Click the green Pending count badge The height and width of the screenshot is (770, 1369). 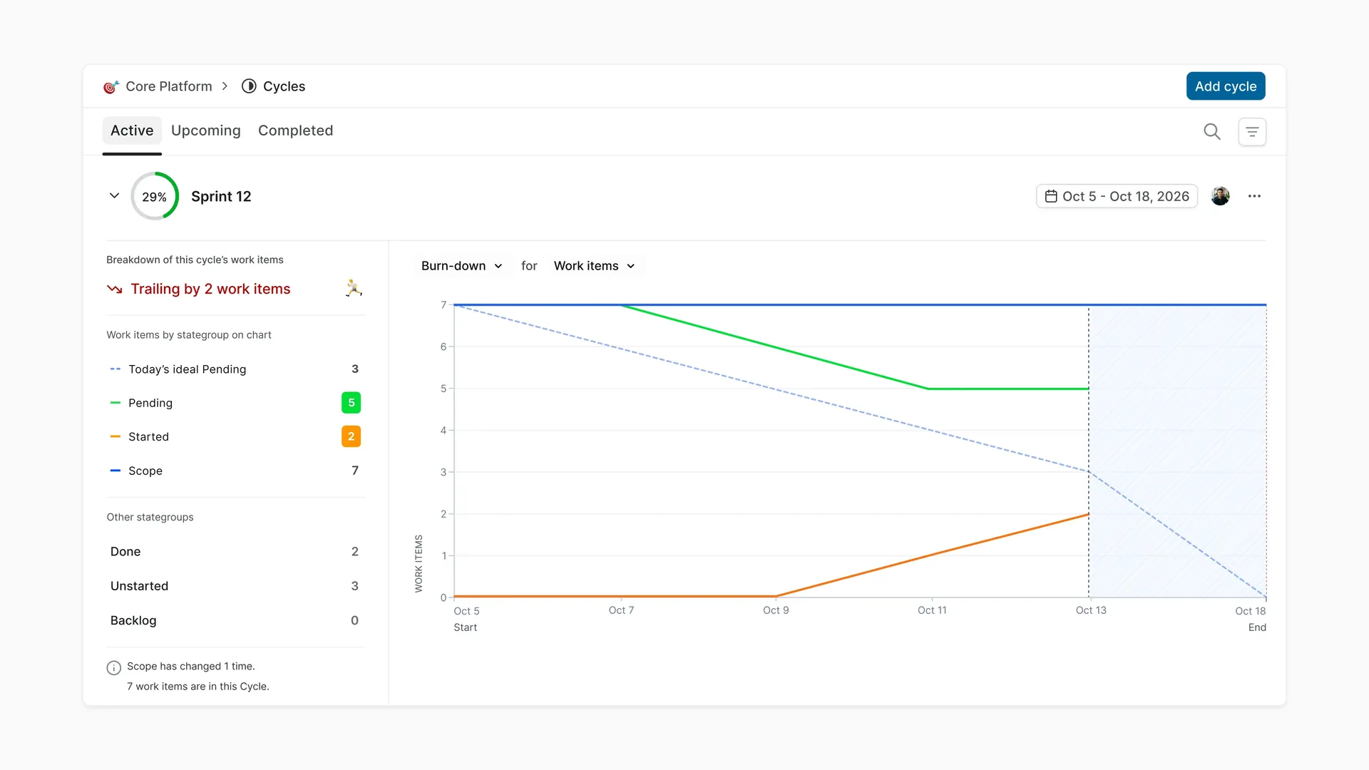(351, 403)
